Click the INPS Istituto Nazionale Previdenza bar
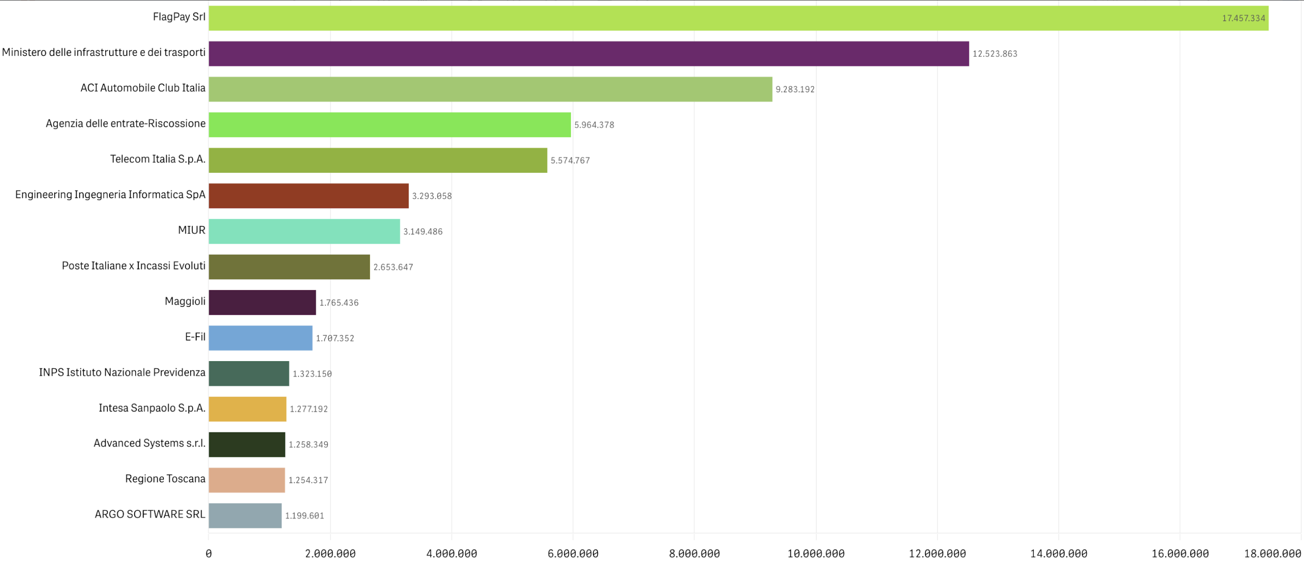Screen dimensions: 1304x562 point(248,373)
